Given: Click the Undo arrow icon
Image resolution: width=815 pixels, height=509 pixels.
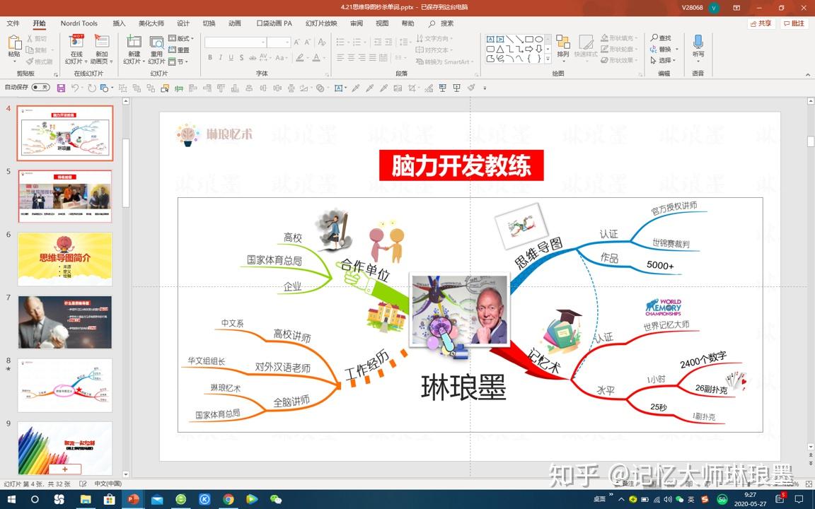Looking at the screenshot, I should click(x=75, y=88).
